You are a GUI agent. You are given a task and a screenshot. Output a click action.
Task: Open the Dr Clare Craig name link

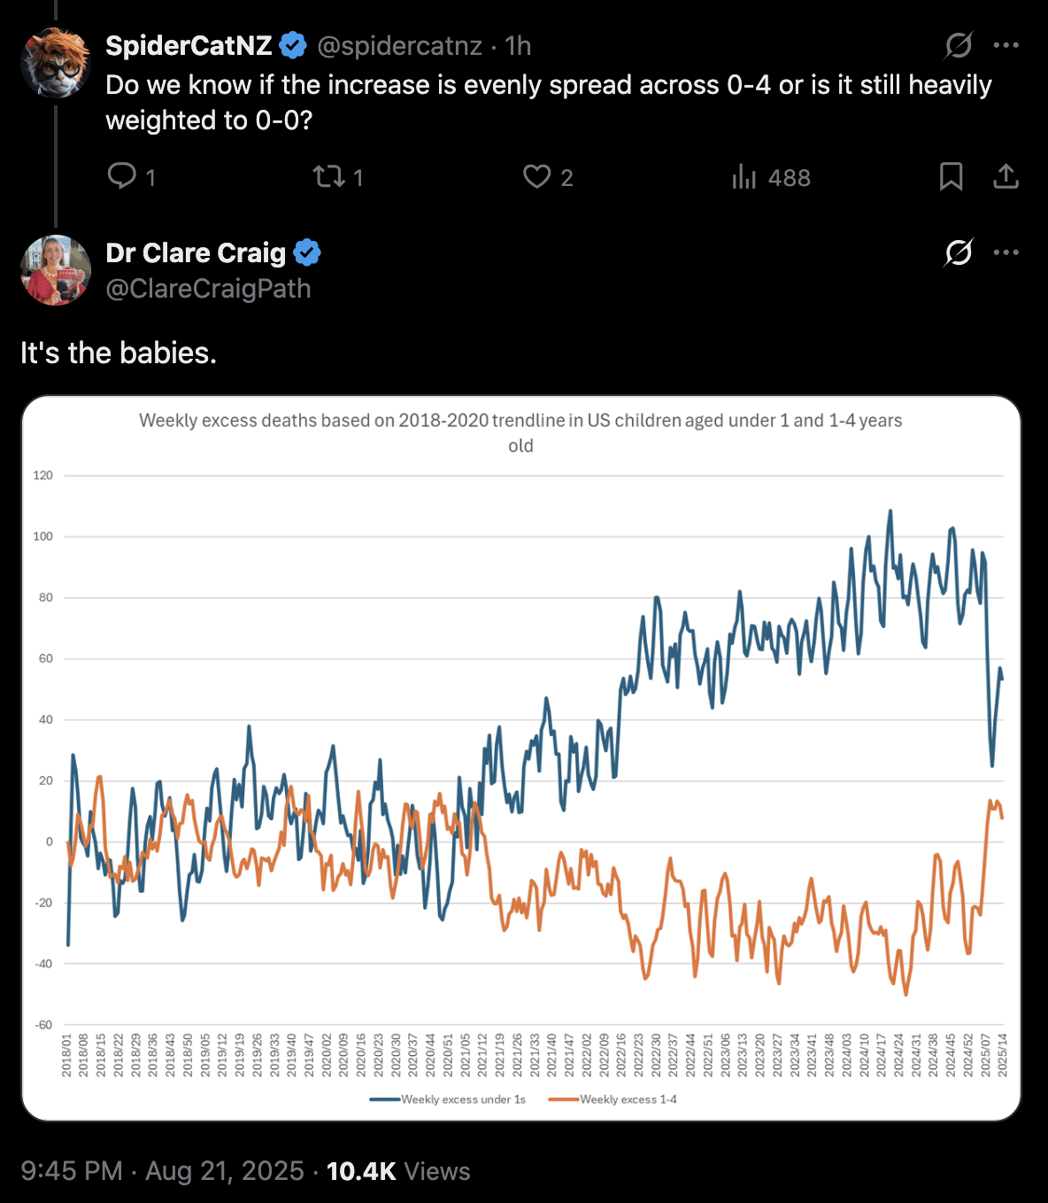(196, 253)
